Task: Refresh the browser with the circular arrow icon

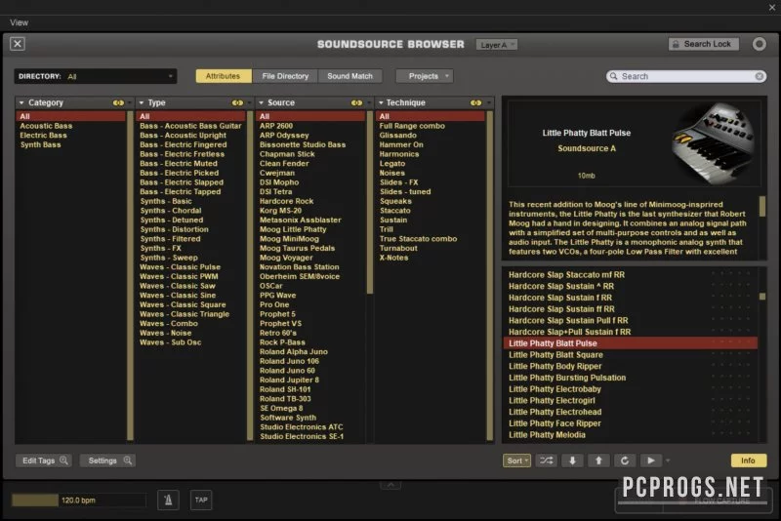Action: 625,461
